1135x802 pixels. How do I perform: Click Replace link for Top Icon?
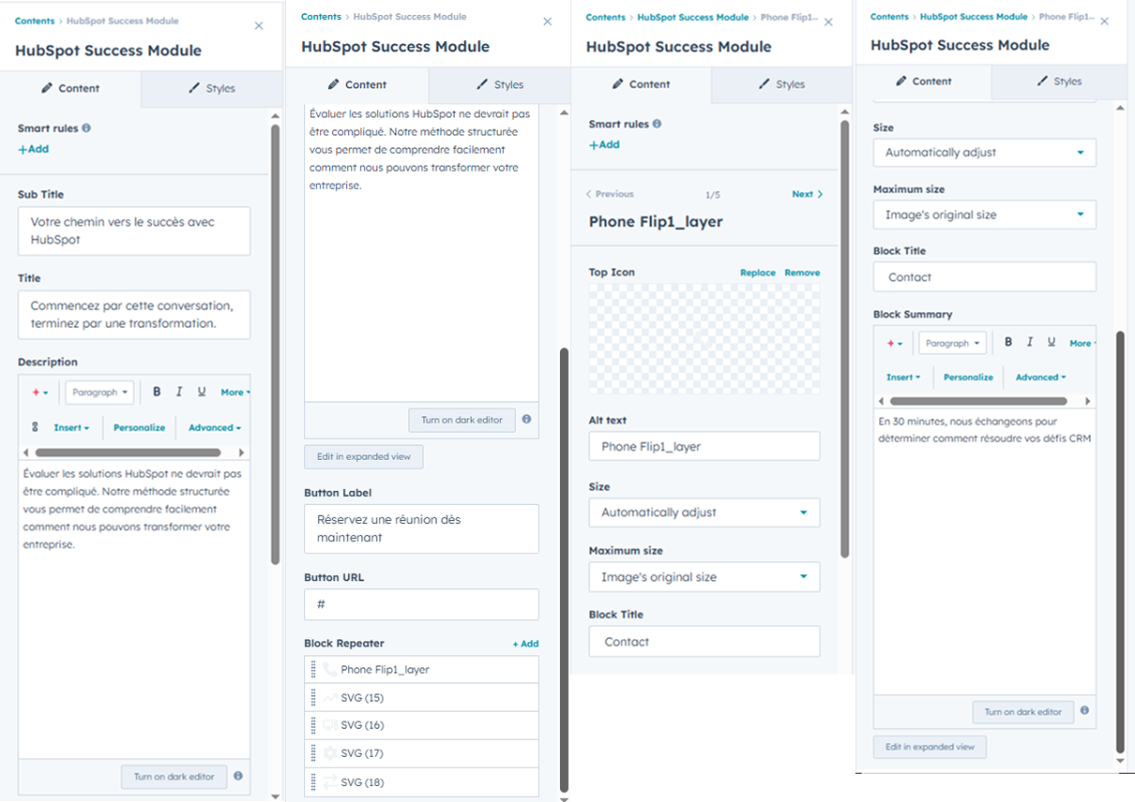point(758,273)
